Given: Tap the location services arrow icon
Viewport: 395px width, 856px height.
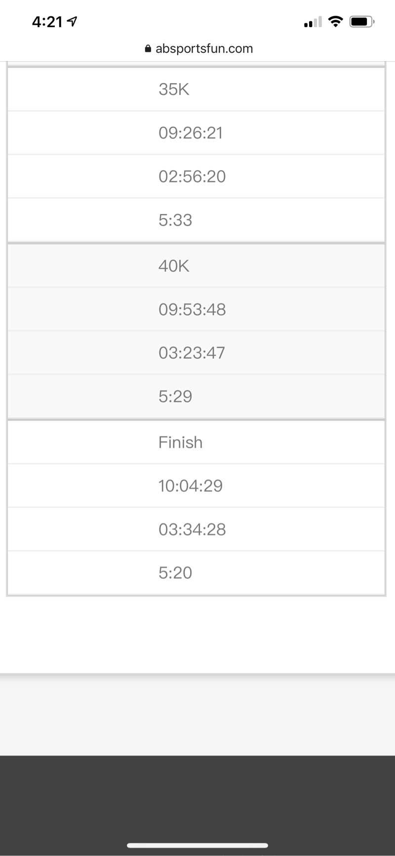Looking at the screenshot, I should coord(73,21).
